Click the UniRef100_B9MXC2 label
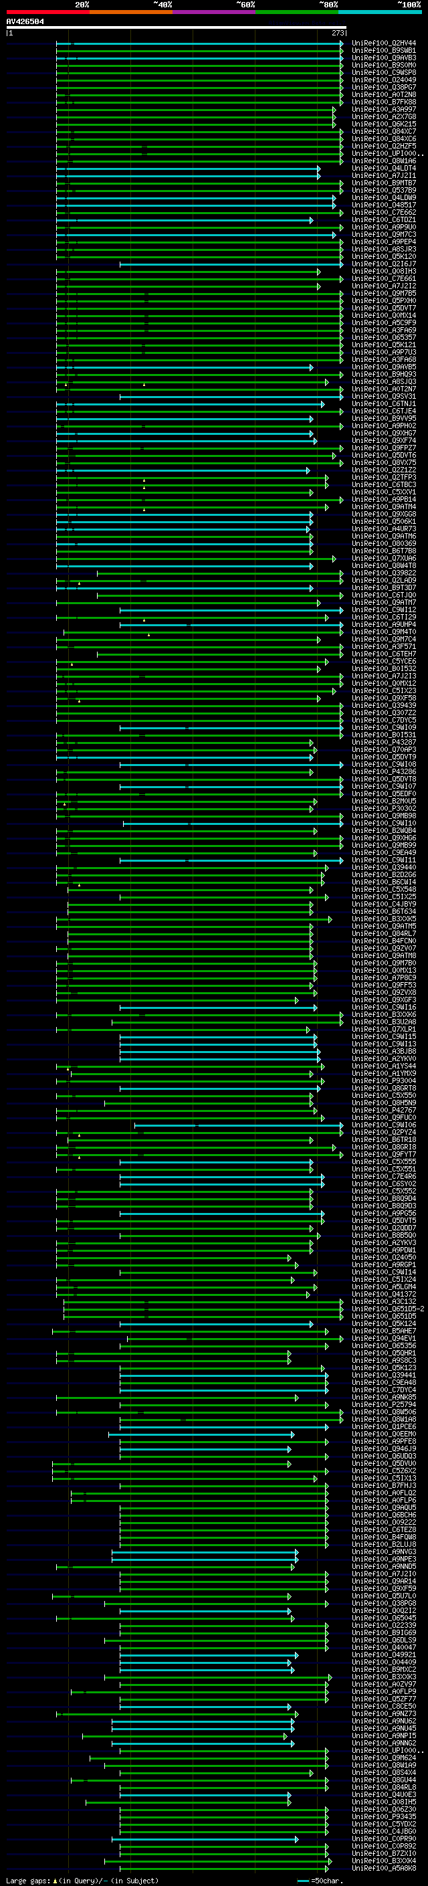428x1886 pixels. pyautogui.click(x=384, y=1669)
